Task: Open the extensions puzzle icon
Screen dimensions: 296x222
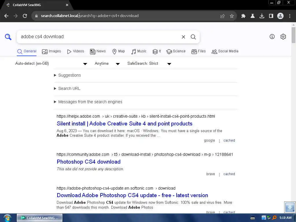Action: [x=243, y=16]
